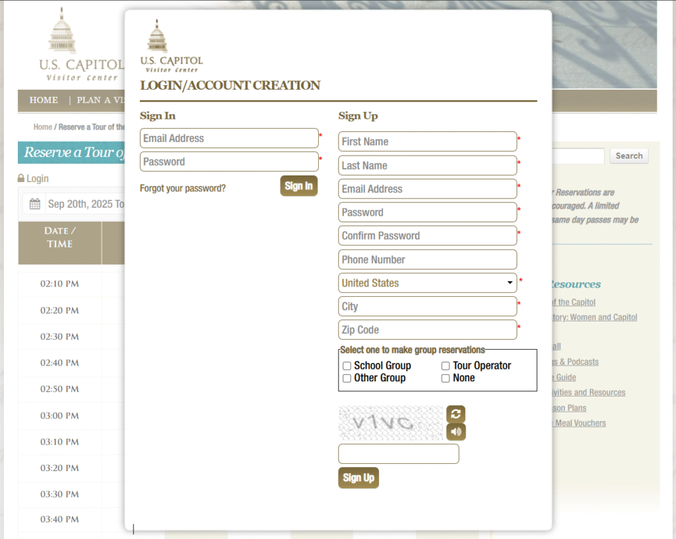Click the Sep 20th, 2025 date field
Viewport: 676px width, 539px height.
85,204
